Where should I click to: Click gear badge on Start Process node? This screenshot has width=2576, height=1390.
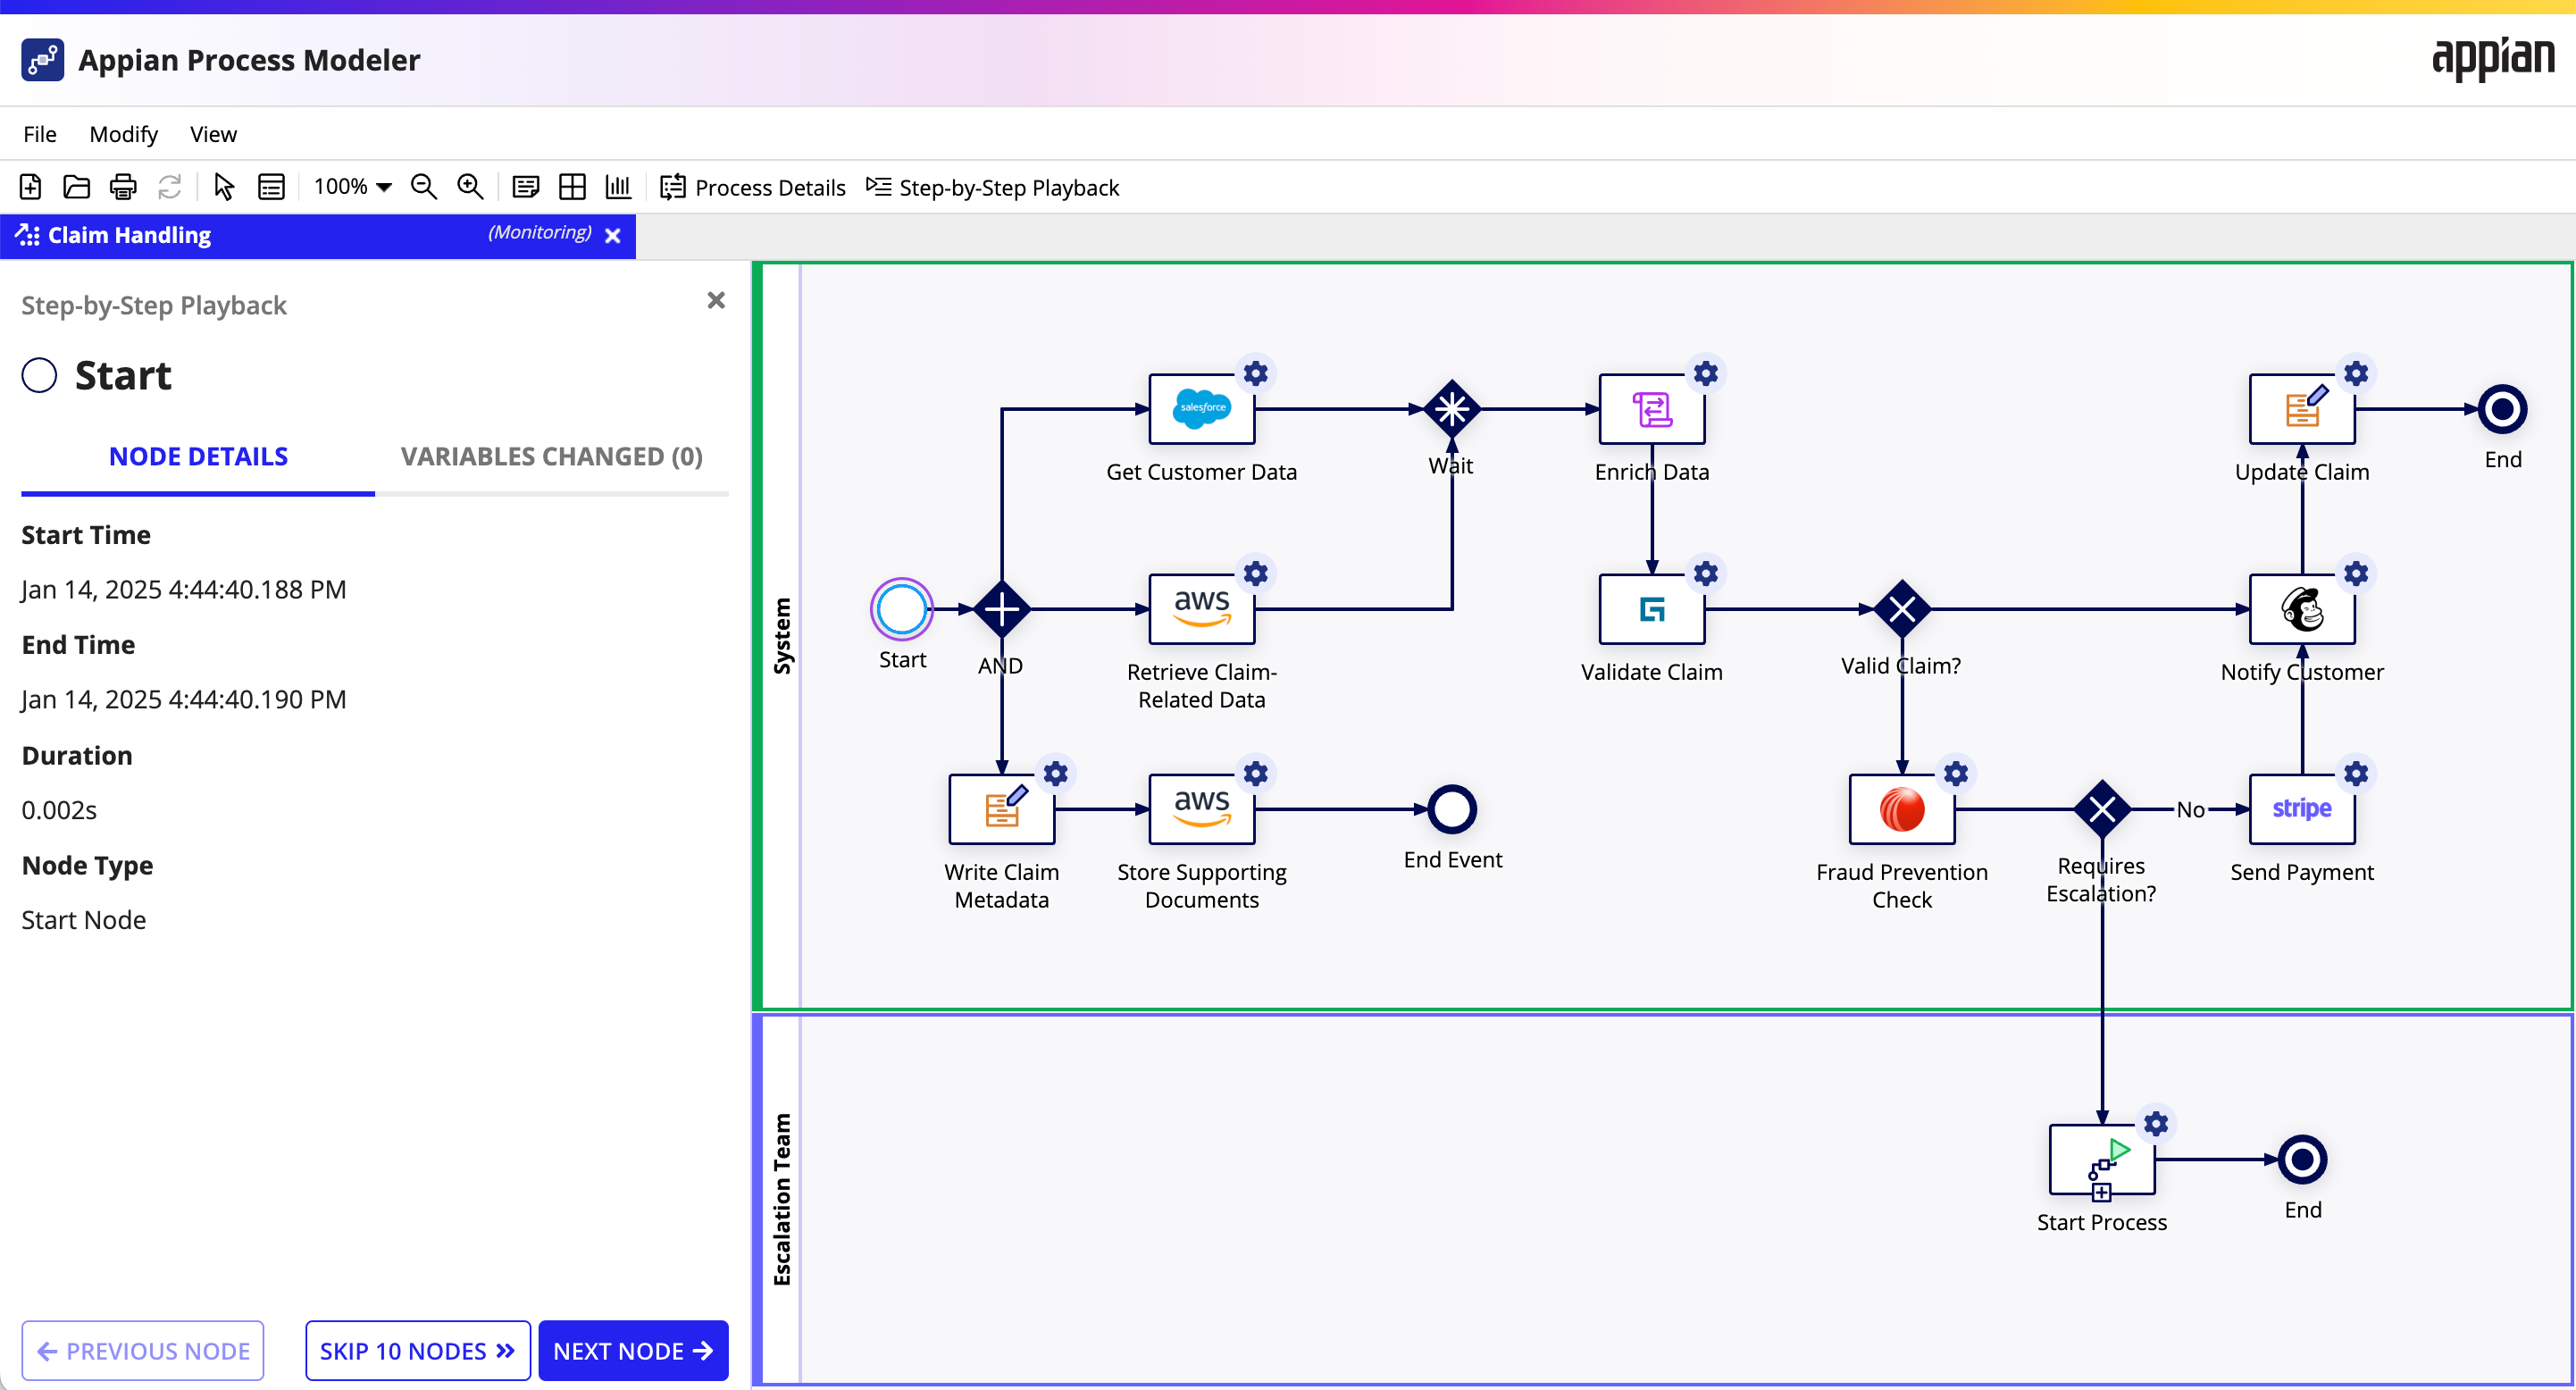tap(2156, 1124)
